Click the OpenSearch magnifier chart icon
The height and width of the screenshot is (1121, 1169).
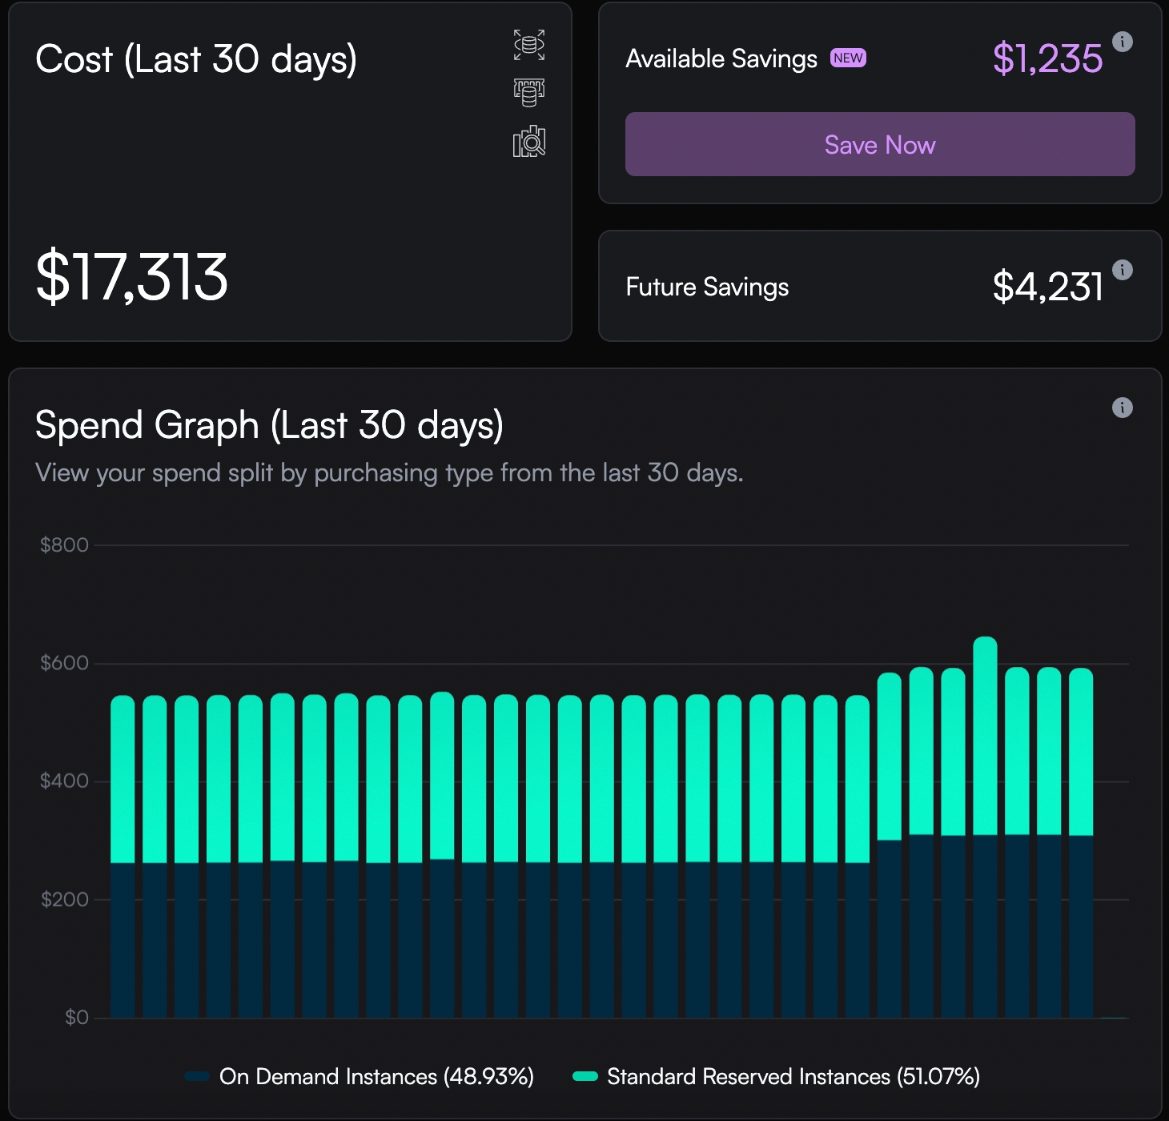coord(528,142)
